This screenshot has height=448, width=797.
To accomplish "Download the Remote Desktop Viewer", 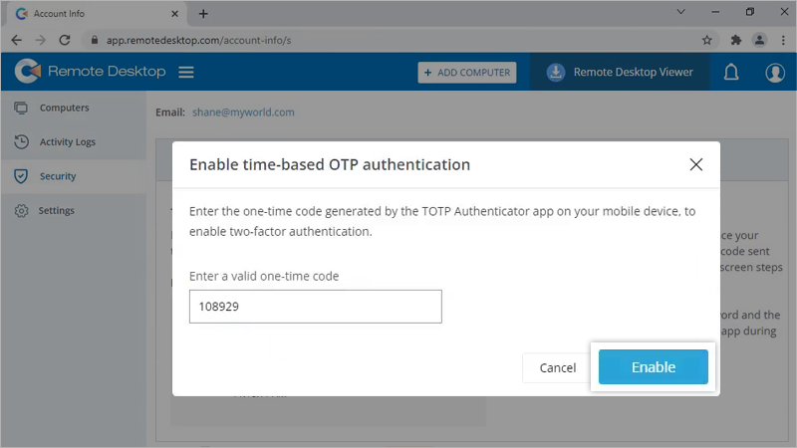I will [x=620, y=72].
